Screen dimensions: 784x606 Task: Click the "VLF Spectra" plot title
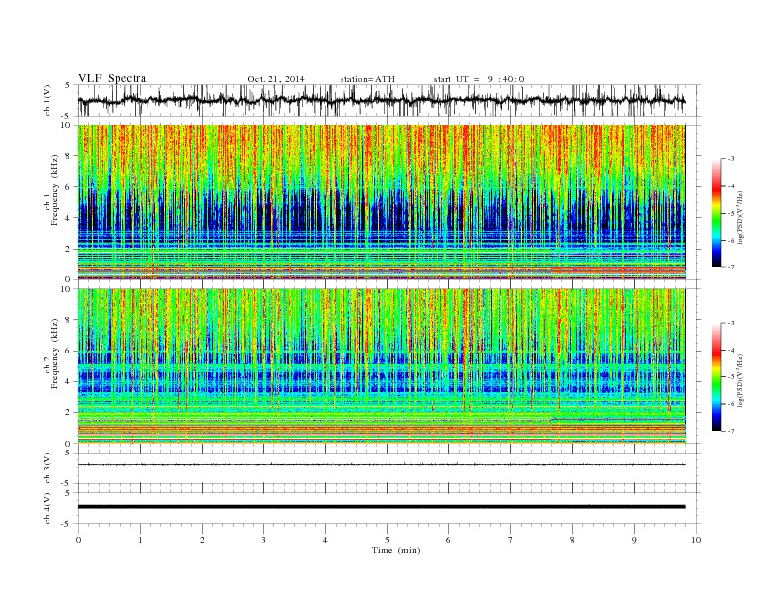pos(112,78)
